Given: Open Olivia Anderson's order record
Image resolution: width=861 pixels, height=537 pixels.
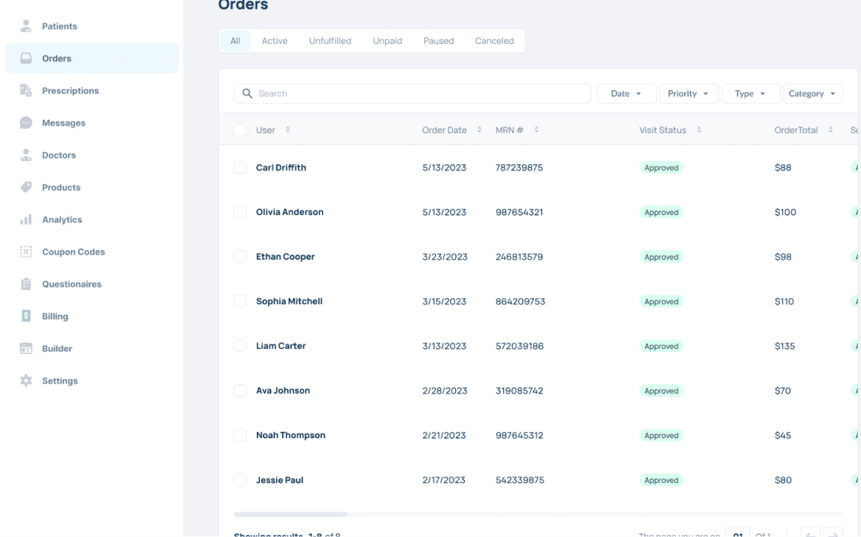Looking at the screenshot, I should click(289, 213).
